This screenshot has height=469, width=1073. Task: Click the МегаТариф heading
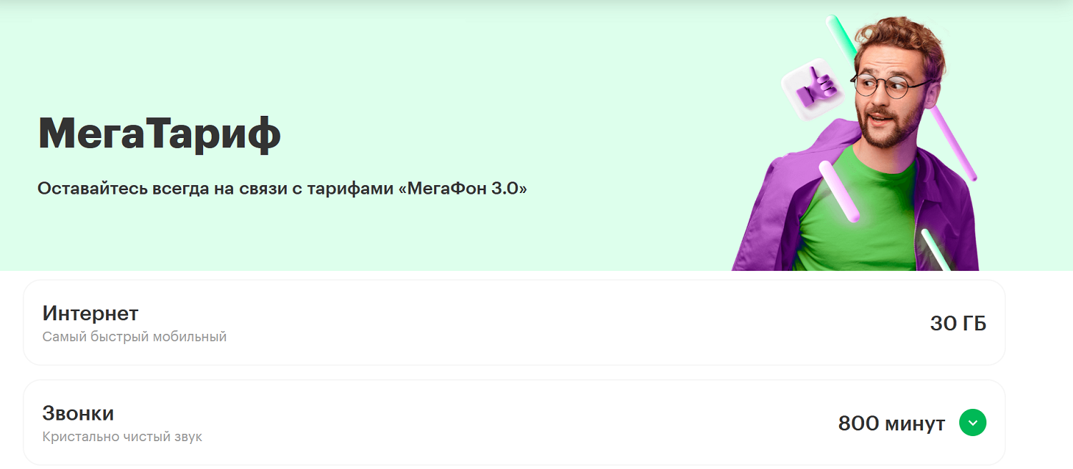tap(159, 133)
